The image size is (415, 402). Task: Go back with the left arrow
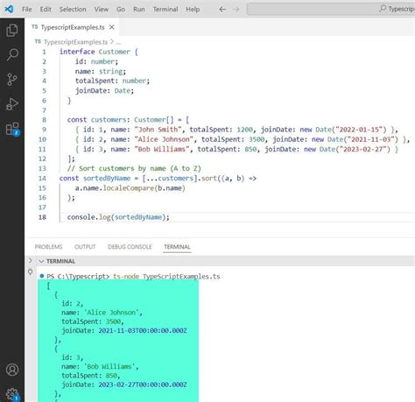222,10
